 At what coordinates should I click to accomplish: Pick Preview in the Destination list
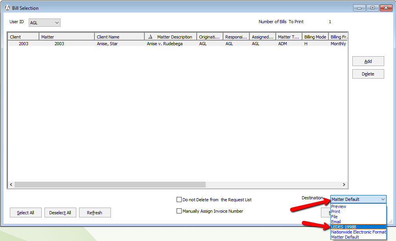click(339, 206)
